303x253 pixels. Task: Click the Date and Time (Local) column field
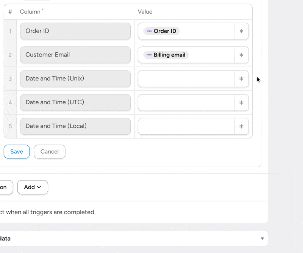75,126
